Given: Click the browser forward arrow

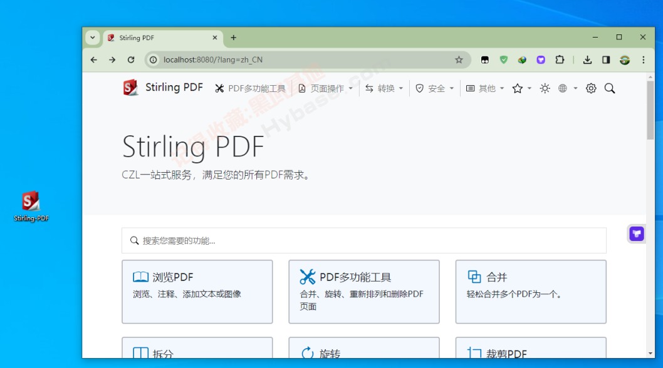Looking at the screenshot, I should pyautogui.click(x=112, y=59).
